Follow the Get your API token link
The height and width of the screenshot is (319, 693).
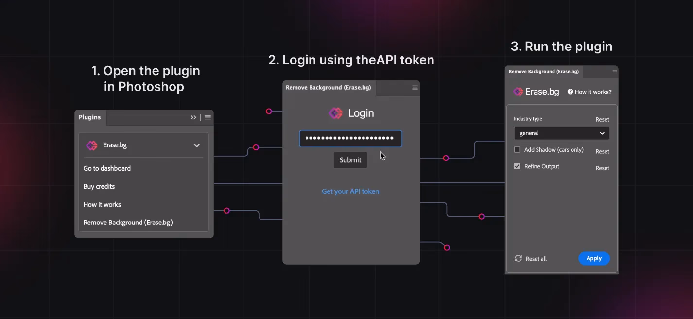click(x=350, y=191)
